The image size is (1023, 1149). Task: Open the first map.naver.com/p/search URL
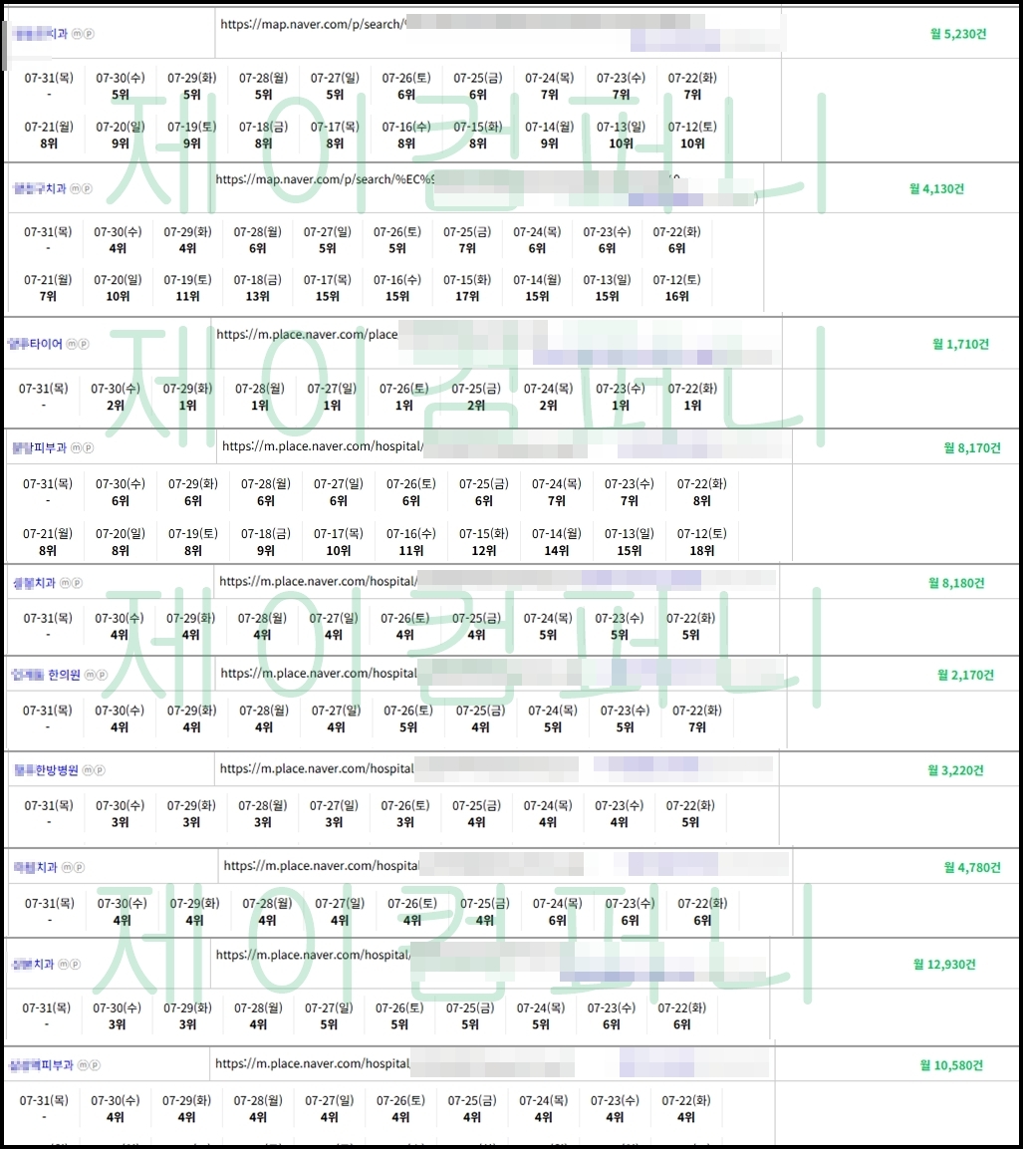tap(312, 24)
